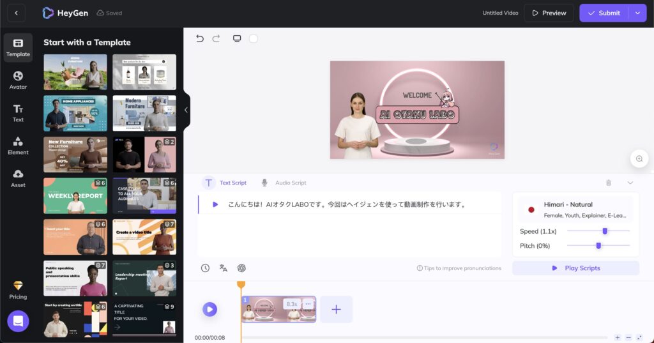
Task: Click the orange timeline playhead marker
Action: point(241,285)
